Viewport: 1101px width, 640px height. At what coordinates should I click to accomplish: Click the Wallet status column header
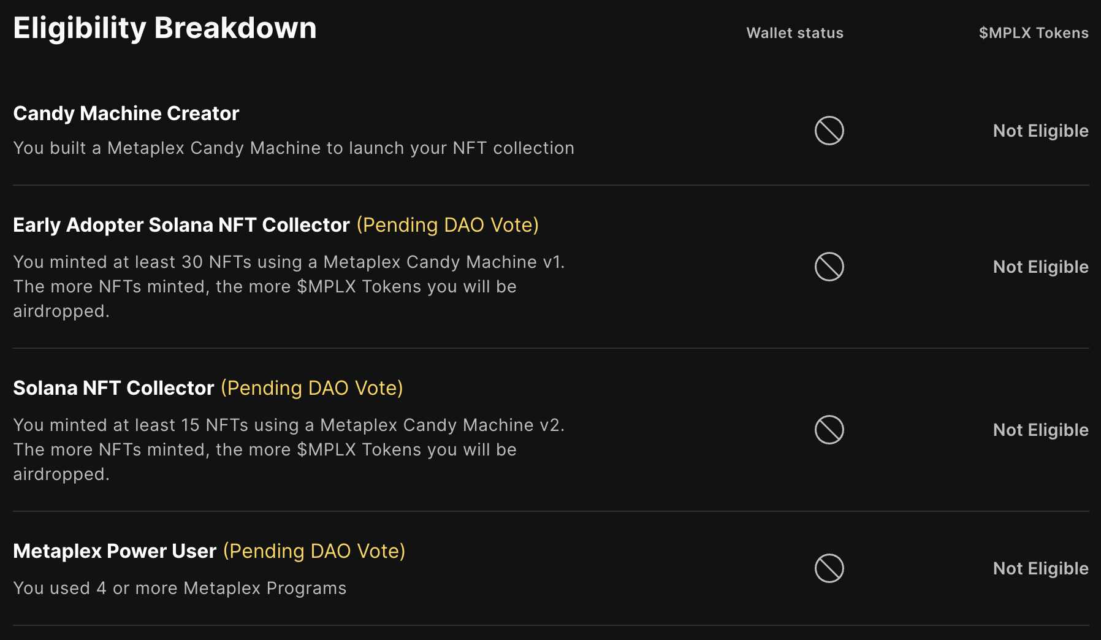794,33
